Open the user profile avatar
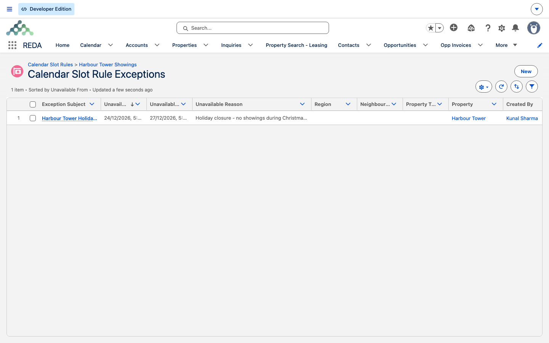The width and height of the screenshot is (549, 343). tap(534, 28)
